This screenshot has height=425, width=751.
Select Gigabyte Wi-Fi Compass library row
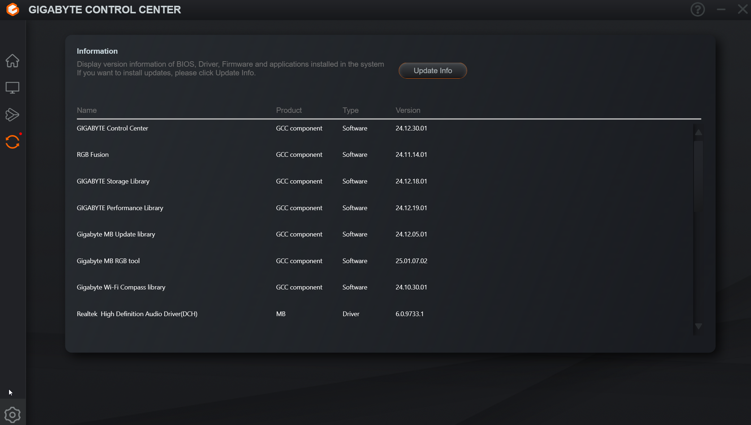[121, 287]
